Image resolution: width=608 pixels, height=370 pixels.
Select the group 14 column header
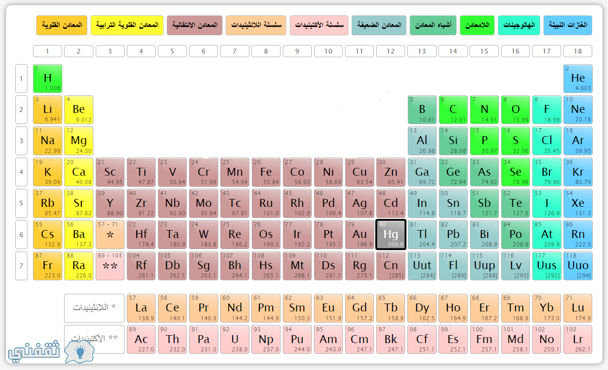(453, 51)
